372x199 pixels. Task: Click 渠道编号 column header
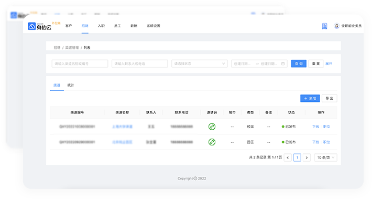click(77, 112)
